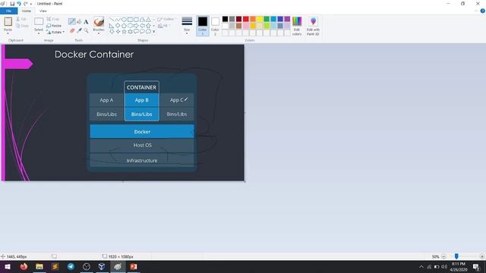Choose the Pentagon shape
The height and width of the screenshot is (273, 486).
pos(124,26)
